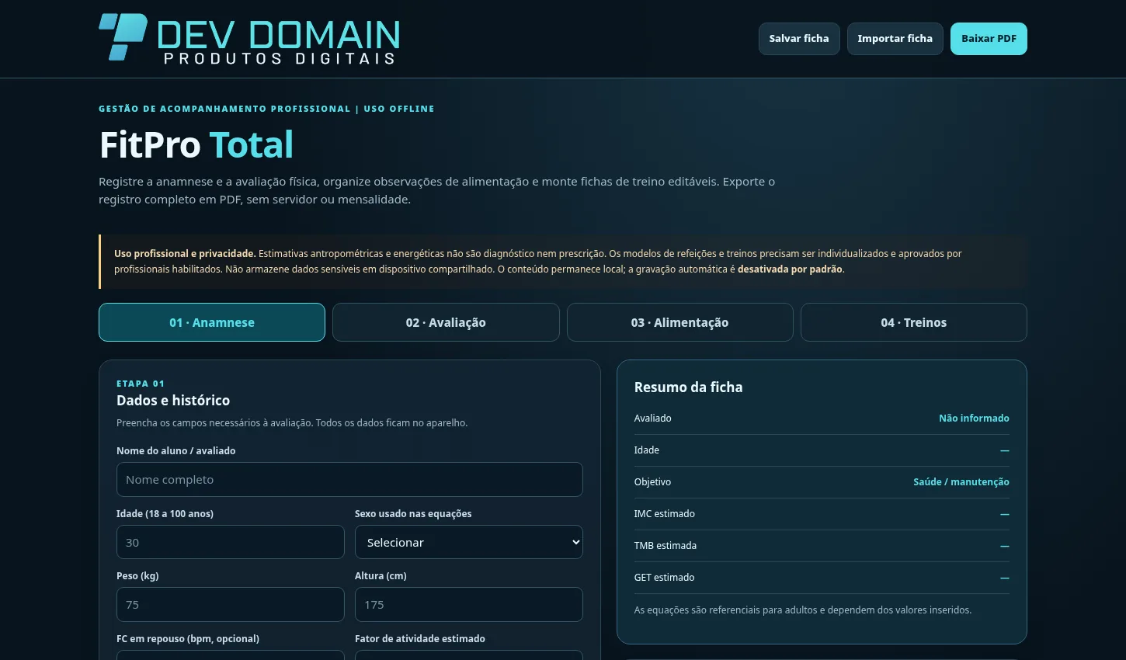Image resolution: width=1126 pixels, height=660 pixels.
Task: Click the 'ETAPA 01' label
Action: point(141,384)
